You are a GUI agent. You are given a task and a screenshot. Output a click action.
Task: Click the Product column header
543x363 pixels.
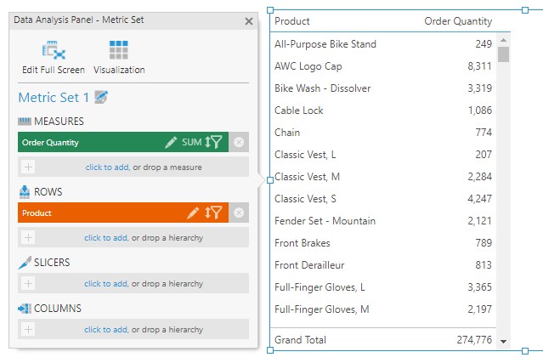[292, 21]
